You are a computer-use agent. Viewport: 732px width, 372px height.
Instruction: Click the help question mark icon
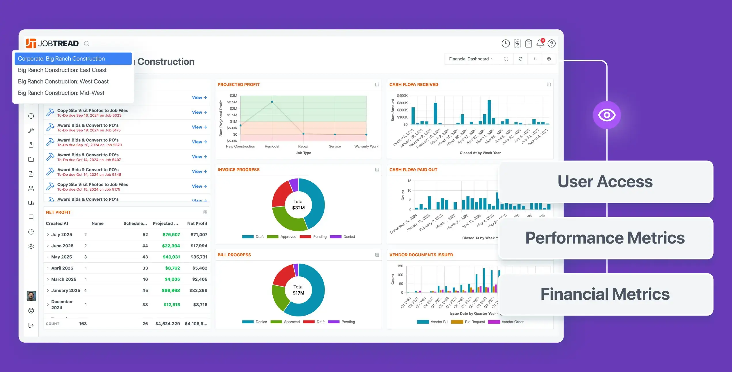tap(551, 43)
